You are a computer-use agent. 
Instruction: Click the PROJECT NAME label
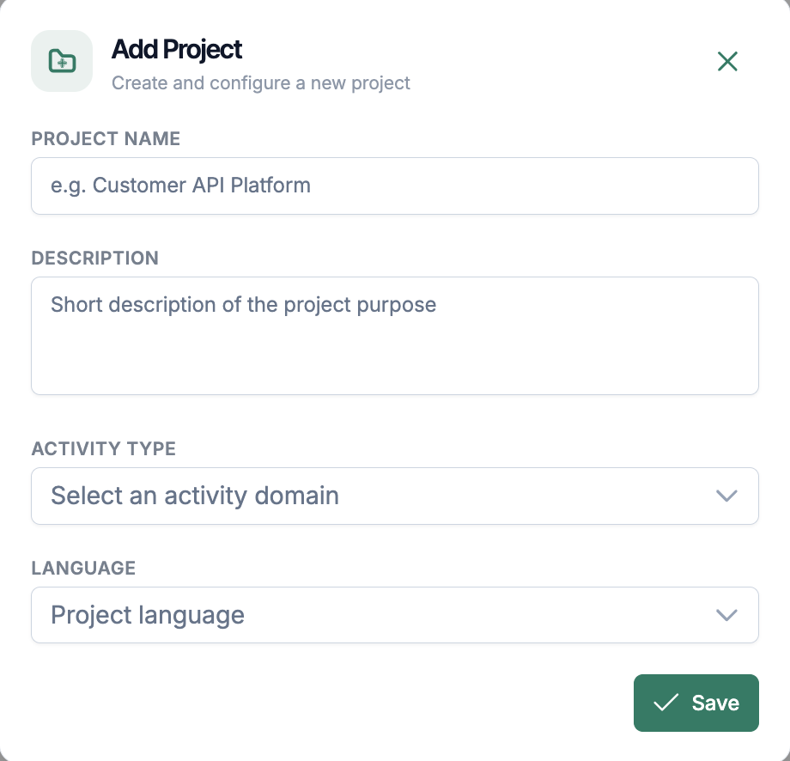pos(105,138)
